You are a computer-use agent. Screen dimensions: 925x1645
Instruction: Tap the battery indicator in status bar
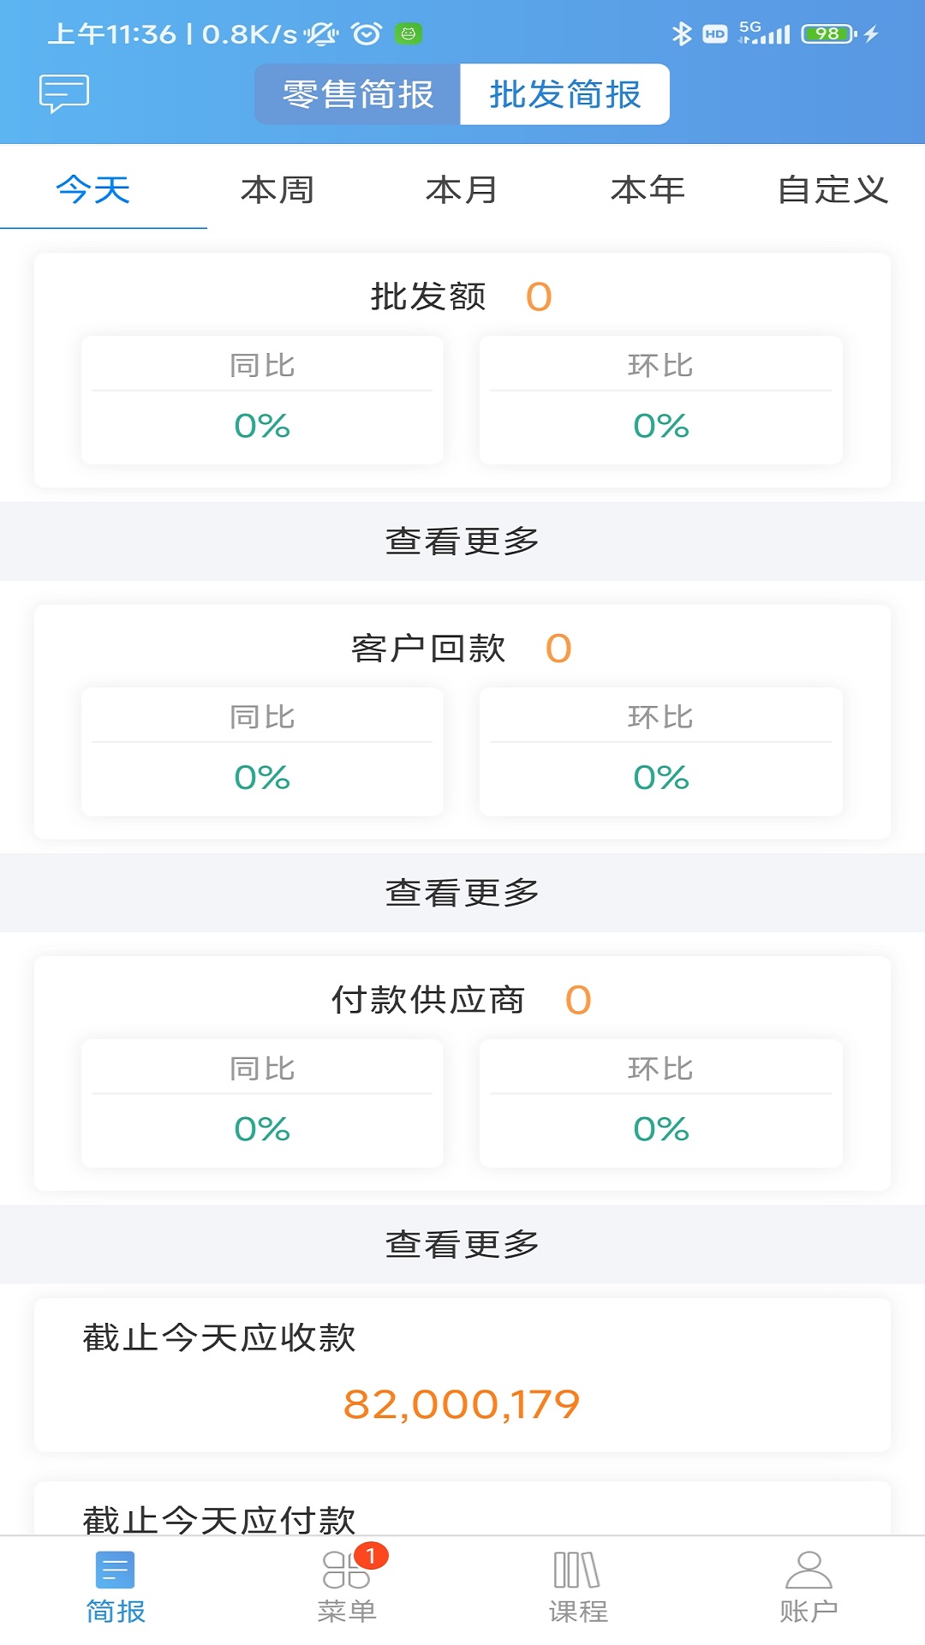(x=828, y=34)
